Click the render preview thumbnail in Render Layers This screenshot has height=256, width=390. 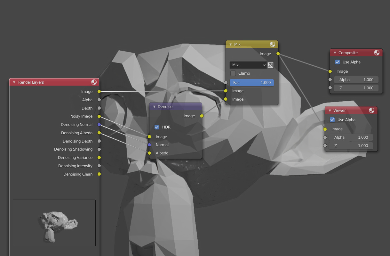click(x=54, y=223)
